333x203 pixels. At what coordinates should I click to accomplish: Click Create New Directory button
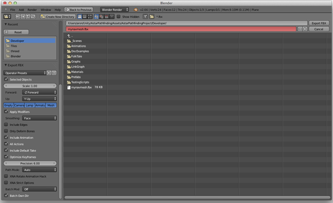tap(58, 17)
